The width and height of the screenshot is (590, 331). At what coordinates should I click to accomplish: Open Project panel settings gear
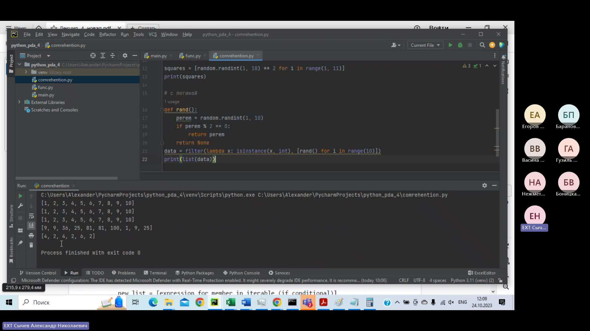coord(125,55)
